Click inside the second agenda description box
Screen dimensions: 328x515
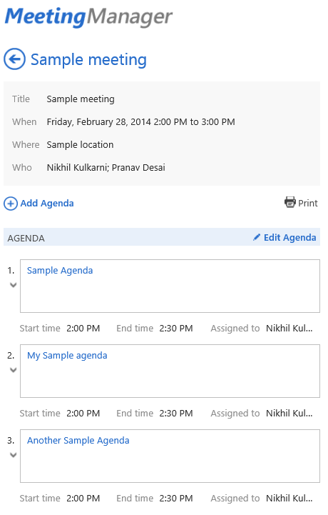[170, 371]
